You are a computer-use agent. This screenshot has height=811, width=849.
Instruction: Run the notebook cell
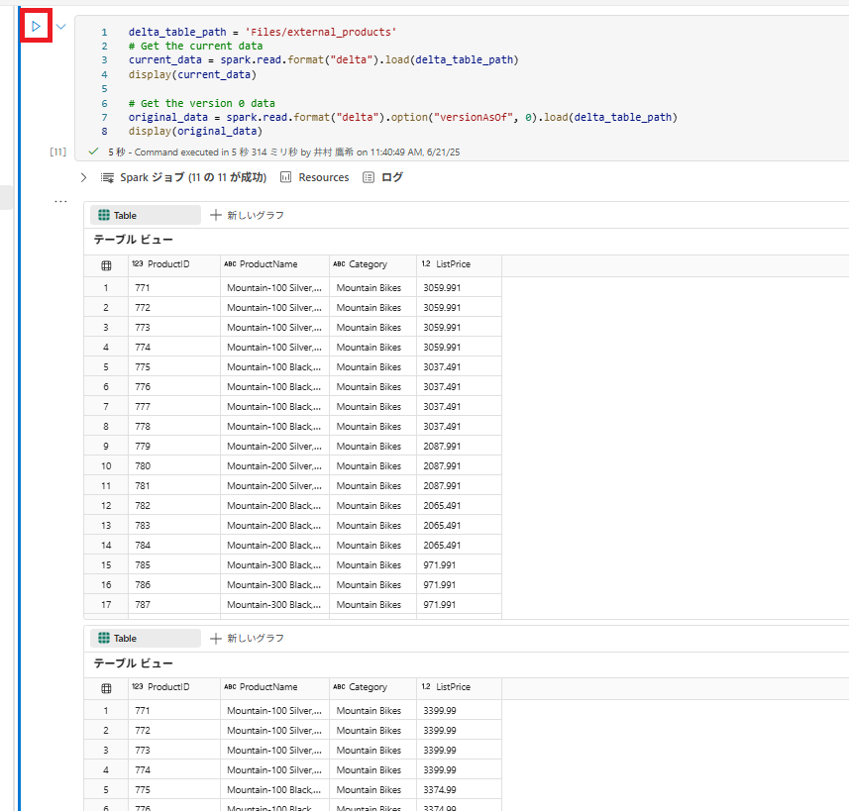36,26
